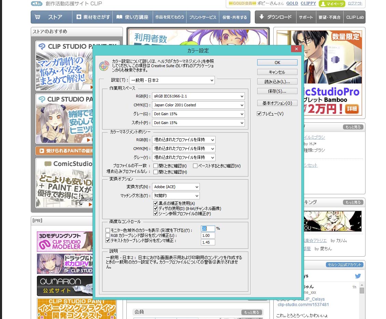Open the CLIP STUDIO MODELER banner
The image size is (386, 319).
pos(65,241)
